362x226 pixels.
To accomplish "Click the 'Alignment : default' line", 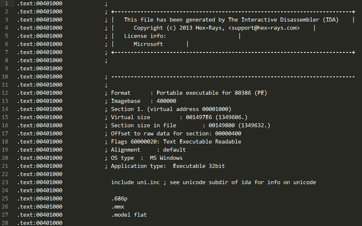I will point(148,150).
